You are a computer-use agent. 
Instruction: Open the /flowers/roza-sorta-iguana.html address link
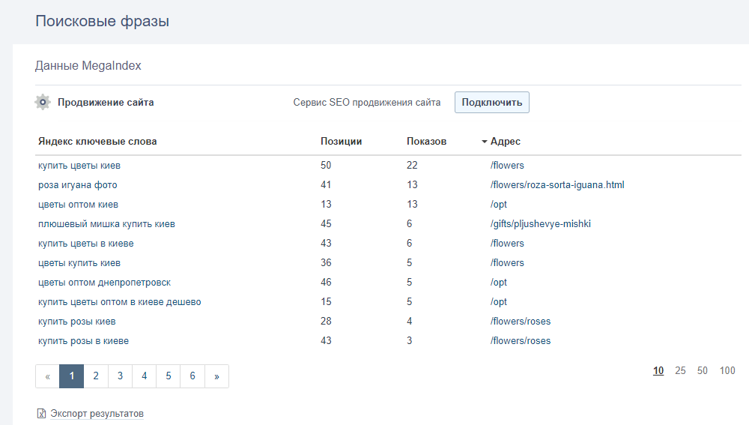point(557,185)
